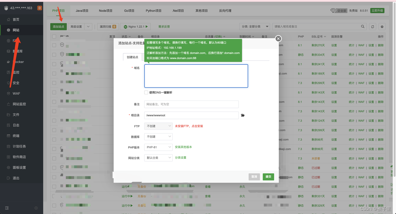Click the folder icon beside 根目录
The width and height of the screenshot is (396, 214).
[243, 115]
